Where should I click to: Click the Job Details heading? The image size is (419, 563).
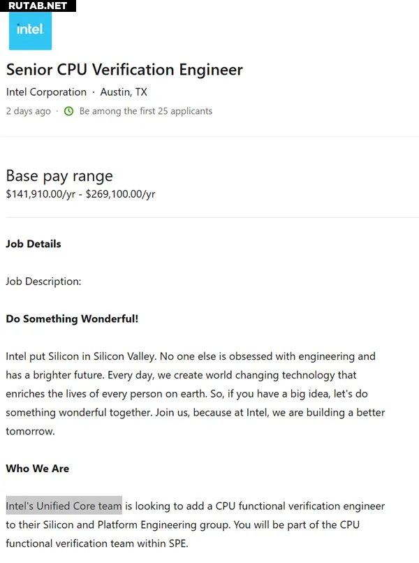[34, 244]
